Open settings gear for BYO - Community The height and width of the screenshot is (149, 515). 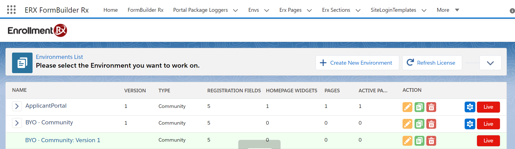click(470, 124)
